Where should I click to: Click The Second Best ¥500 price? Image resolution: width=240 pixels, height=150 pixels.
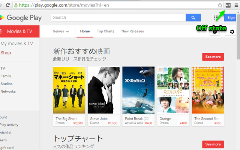pyautogui.click(x=218, y=123)
